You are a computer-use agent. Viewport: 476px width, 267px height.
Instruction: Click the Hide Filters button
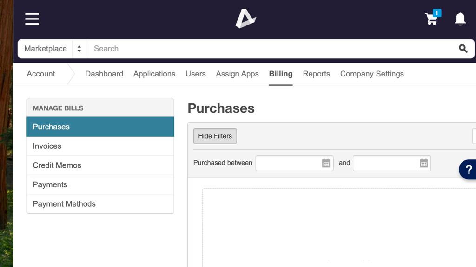point(215,136)
